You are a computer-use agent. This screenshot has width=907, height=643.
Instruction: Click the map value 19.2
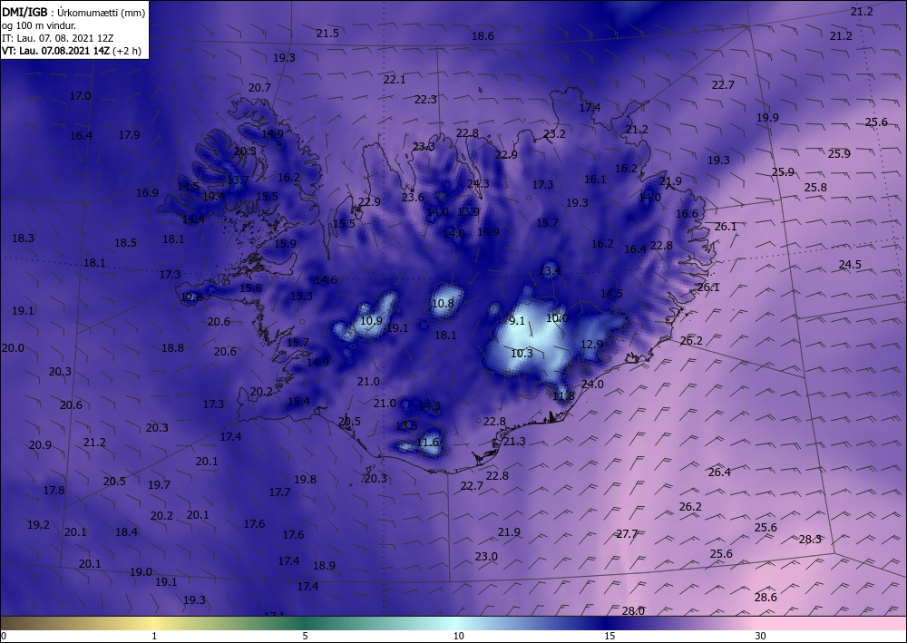pyautogui.click(x=38, y=525)
